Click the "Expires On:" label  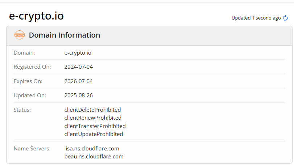coord(28,81)
